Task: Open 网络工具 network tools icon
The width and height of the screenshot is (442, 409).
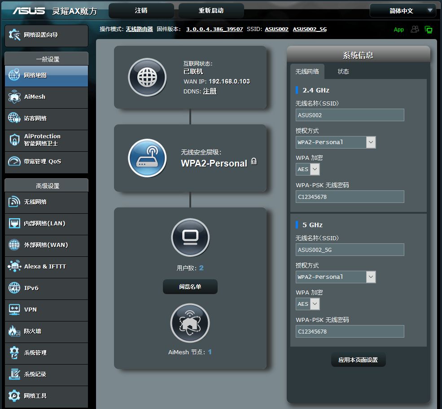Action: [14, 396]
